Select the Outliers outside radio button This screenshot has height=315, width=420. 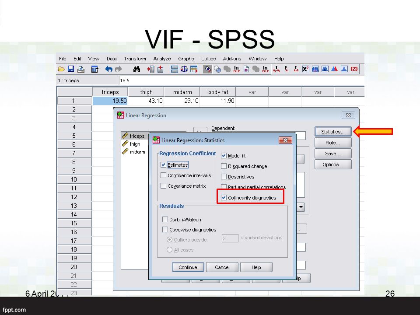pyautogui.click(x=169, y=239)
